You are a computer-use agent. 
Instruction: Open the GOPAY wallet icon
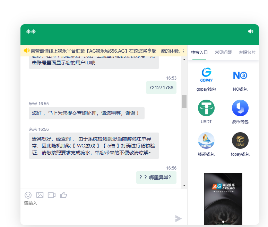pyautogui.click(x=206, y=75)
